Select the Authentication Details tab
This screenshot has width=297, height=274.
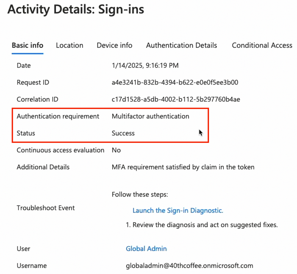click(181, 45)
